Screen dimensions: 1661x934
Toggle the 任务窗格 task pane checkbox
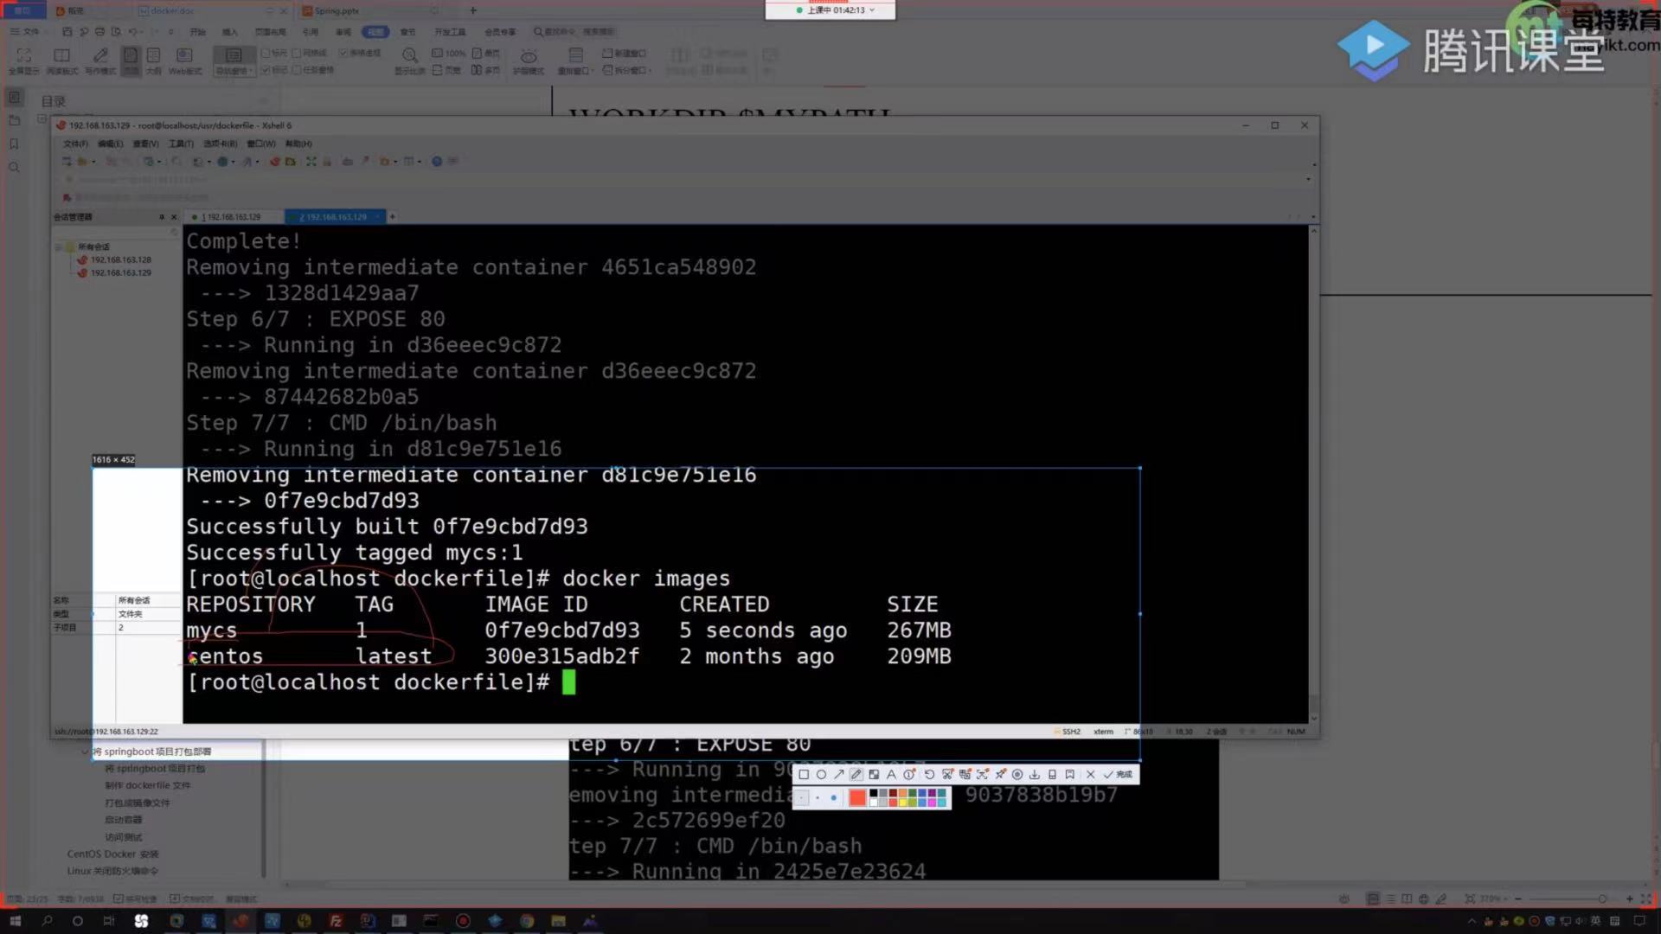tap(297, 70)
